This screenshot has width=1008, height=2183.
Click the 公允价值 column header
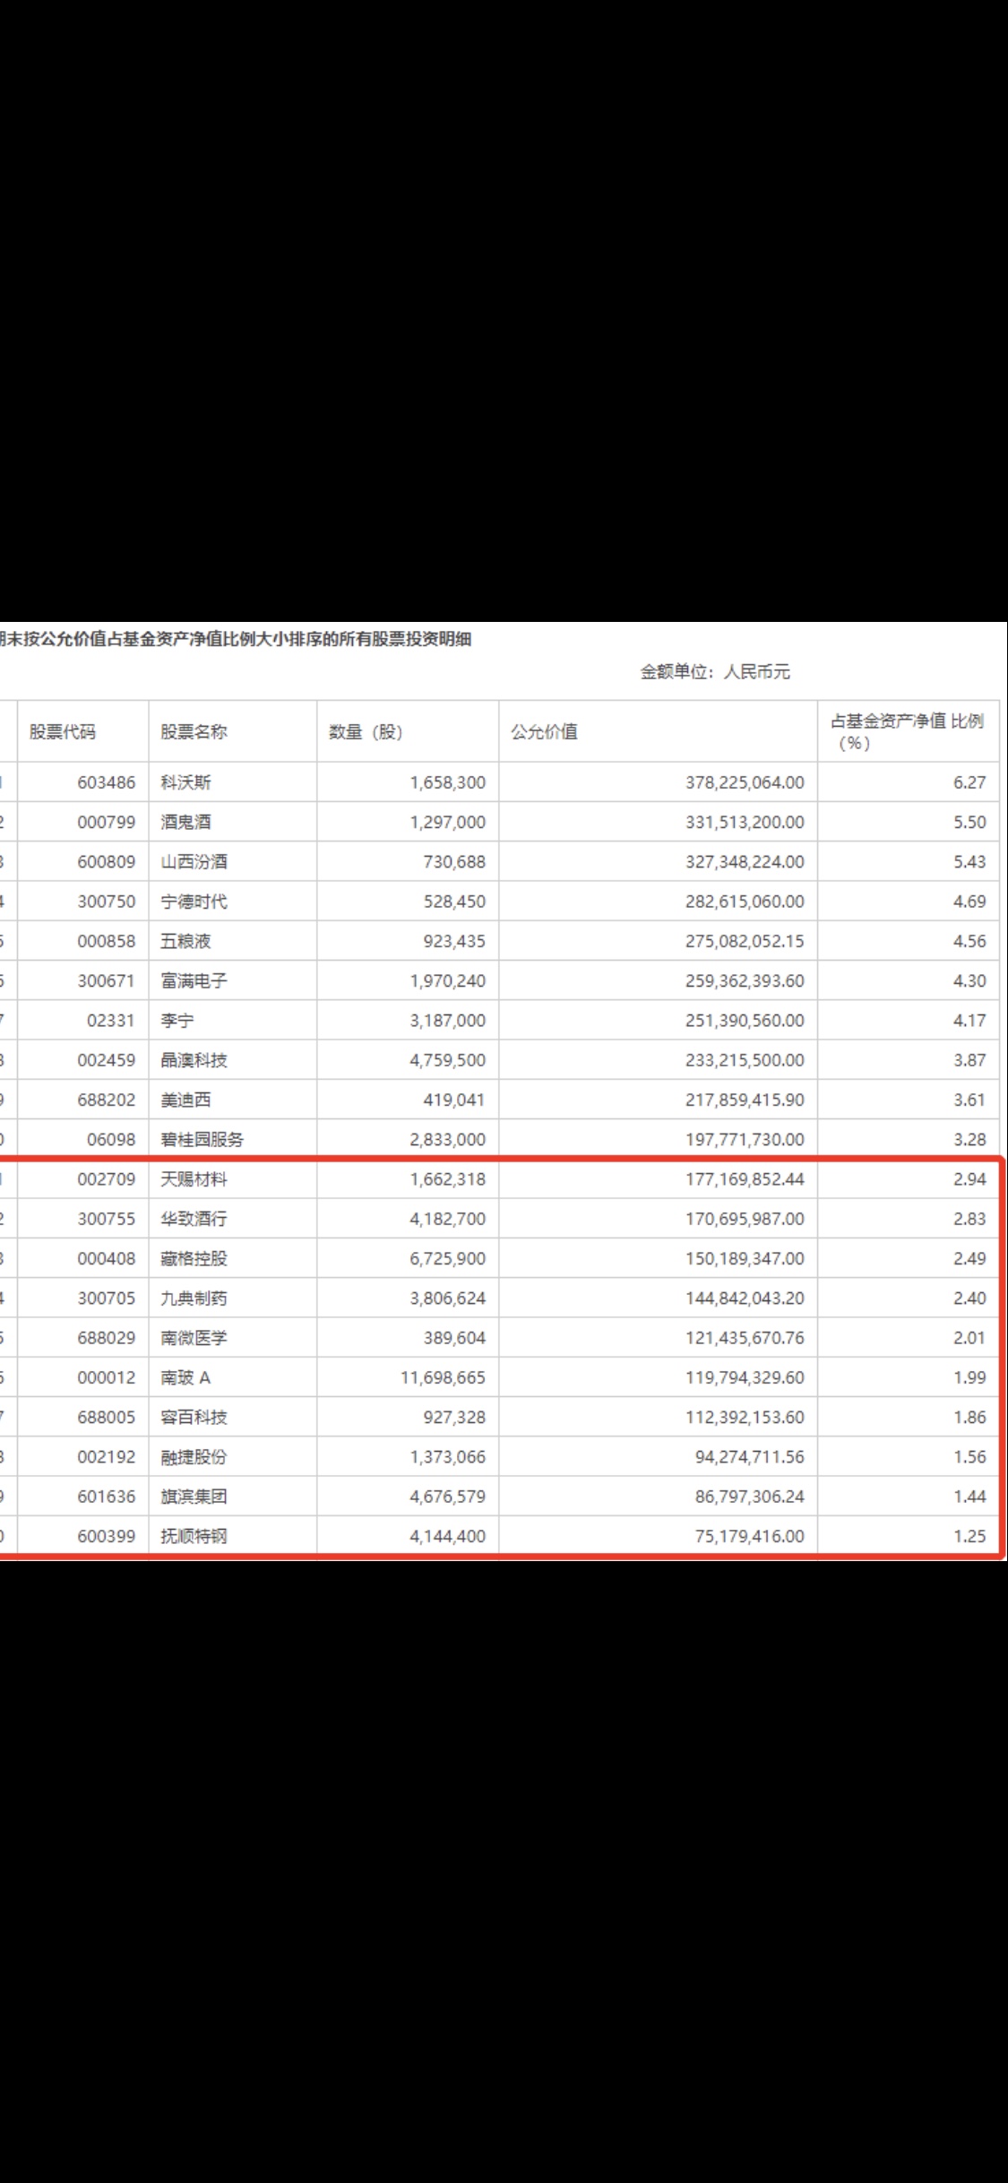[545, 731]
